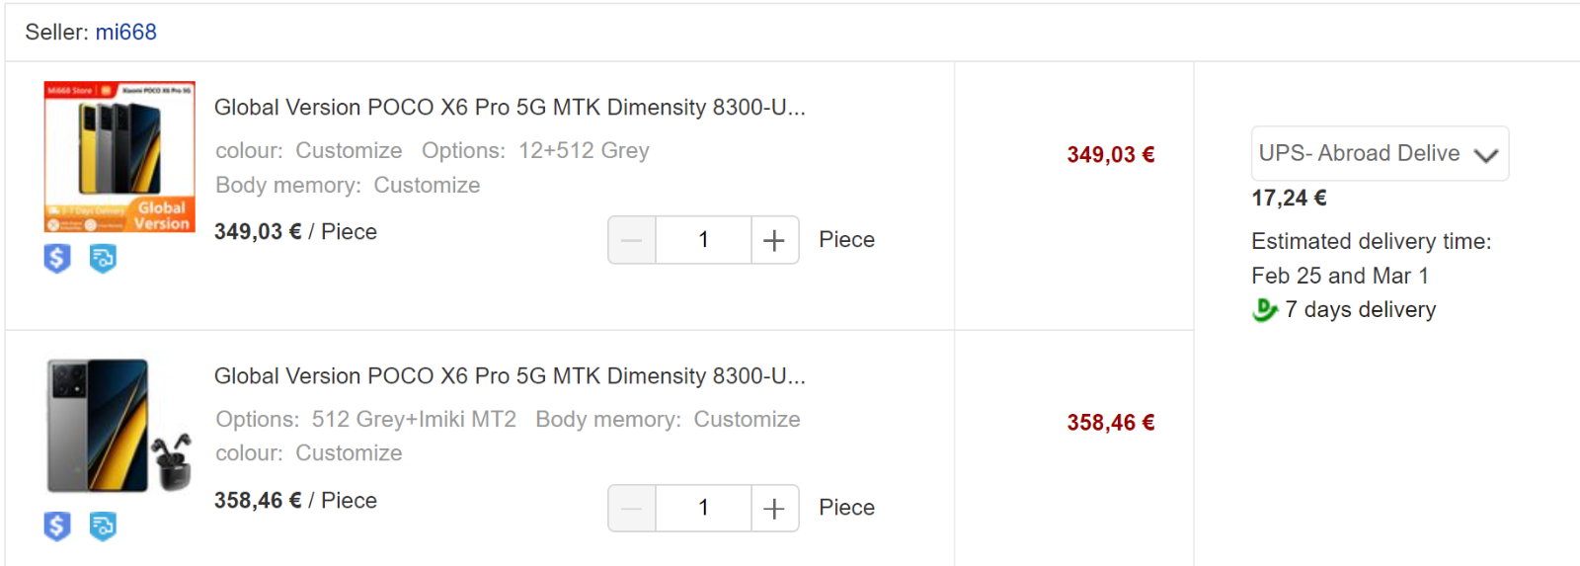Click the quantity field of the first item
Screen dimensions: 1580x566
coord(704,240)
